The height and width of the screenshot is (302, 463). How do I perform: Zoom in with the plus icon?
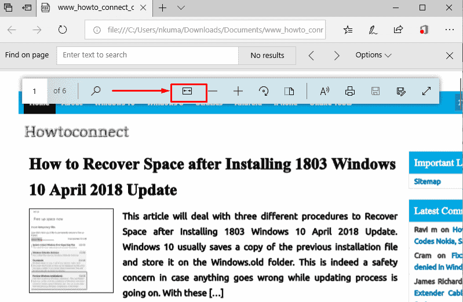tap(238, 91)
